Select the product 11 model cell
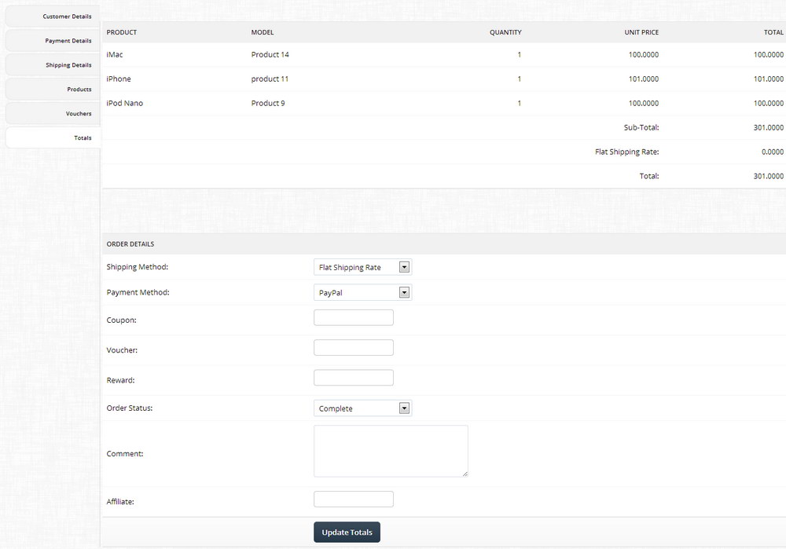 (270, 79)
